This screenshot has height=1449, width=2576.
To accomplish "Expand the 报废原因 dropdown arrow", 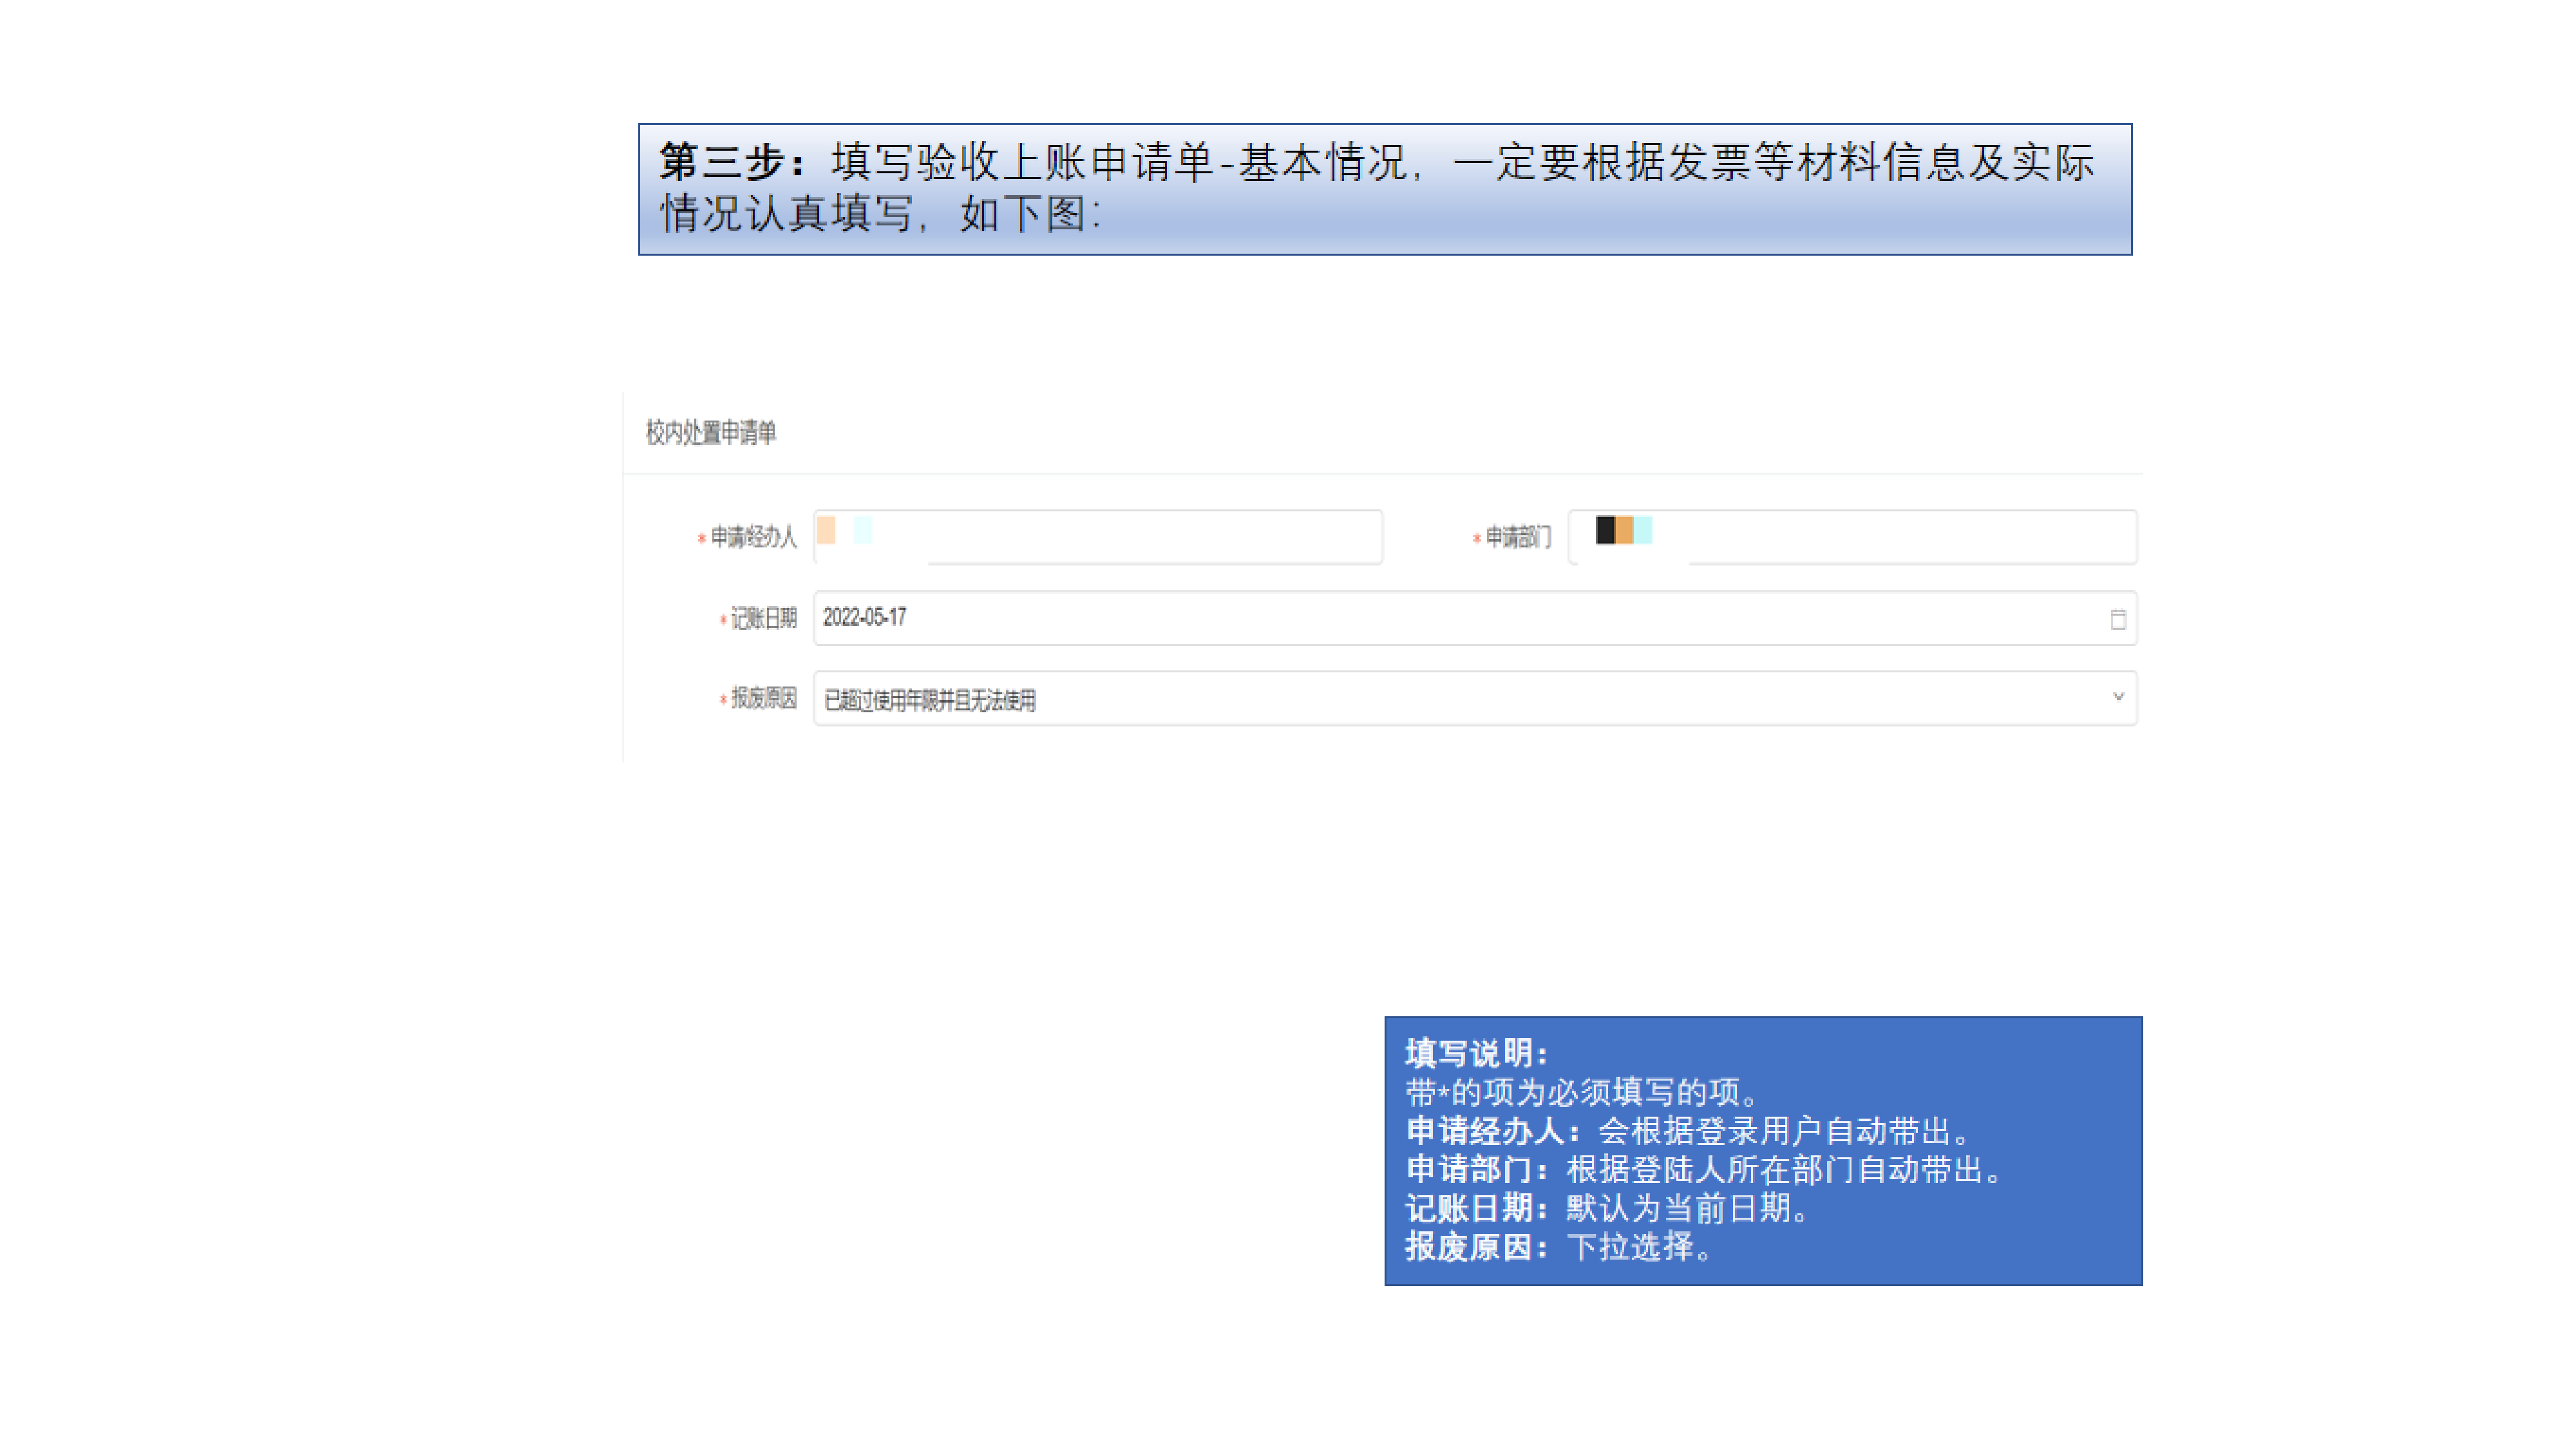I will (x=2117, y=697).
